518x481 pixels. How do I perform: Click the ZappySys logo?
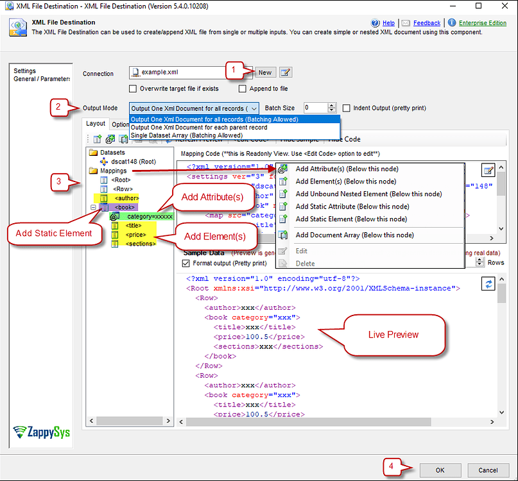pos(40,432)
